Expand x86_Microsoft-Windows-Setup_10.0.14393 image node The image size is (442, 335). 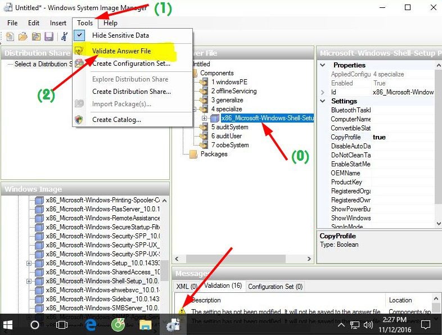(29, 263)
